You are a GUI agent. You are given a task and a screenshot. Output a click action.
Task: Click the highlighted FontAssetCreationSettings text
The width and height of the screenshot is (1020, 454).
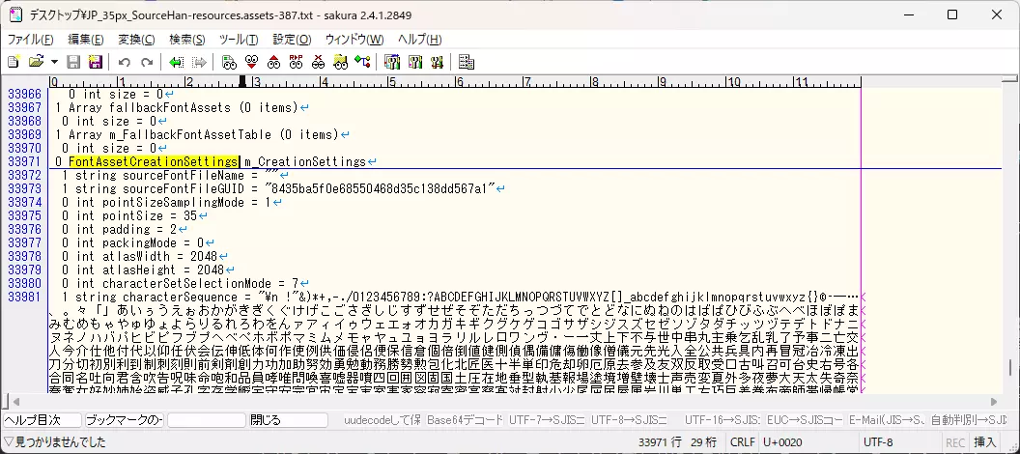154,162
